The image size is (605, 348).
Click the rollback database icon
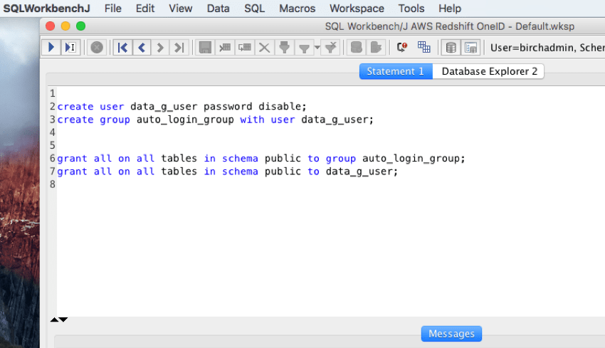click(376, 48)
